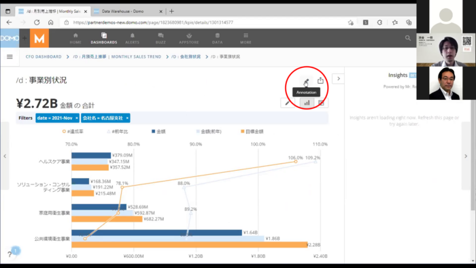Toggle 目標金額 legend series
This screenshot has height=268, width=476.
[252, 131]
